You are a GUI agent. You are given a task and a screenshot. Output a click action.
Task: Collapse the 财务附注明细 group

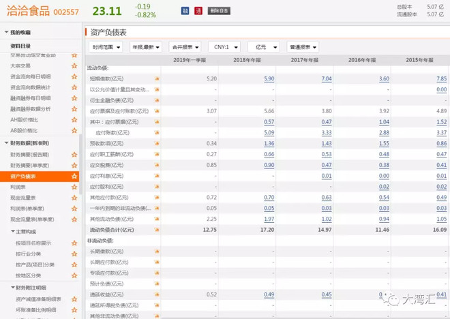pyautogui.click(x=13, y=288)
